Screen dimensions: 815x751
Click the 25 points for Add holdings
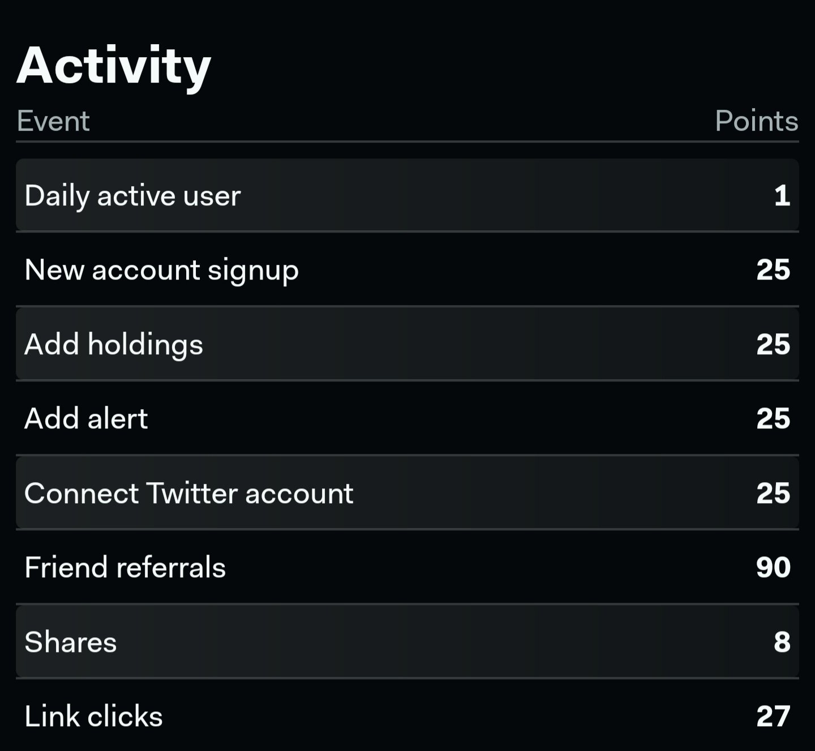[773, 344]
